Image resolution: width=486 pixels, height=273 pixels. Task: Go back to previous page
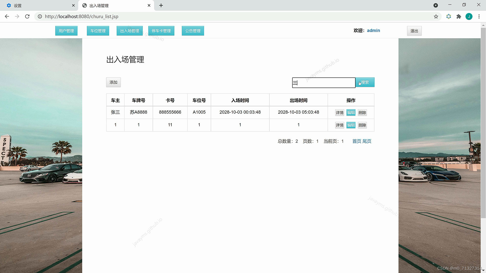coord(7,16)
